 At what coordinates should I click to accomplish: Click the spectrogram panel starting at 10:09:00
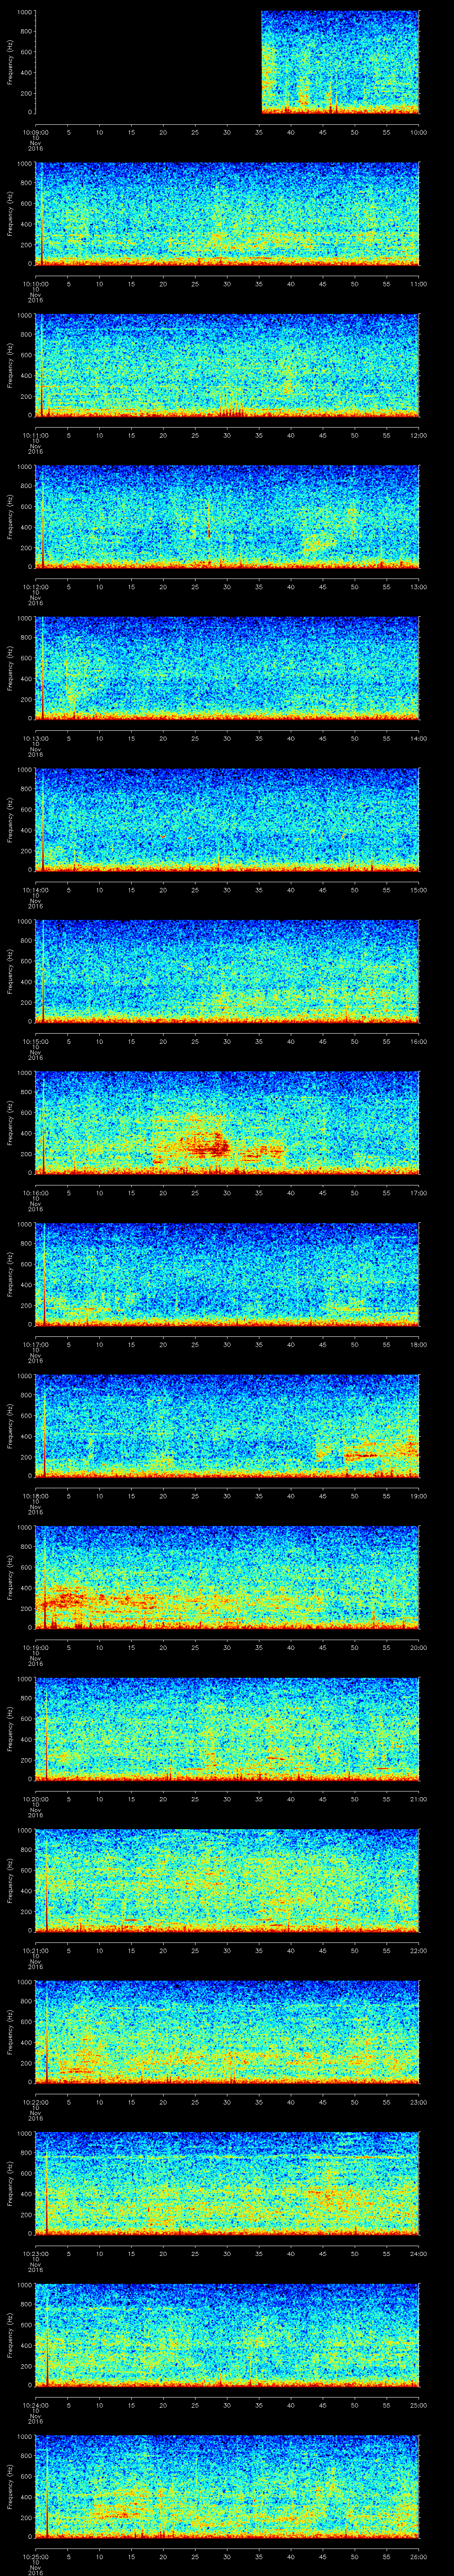(227, 62)
